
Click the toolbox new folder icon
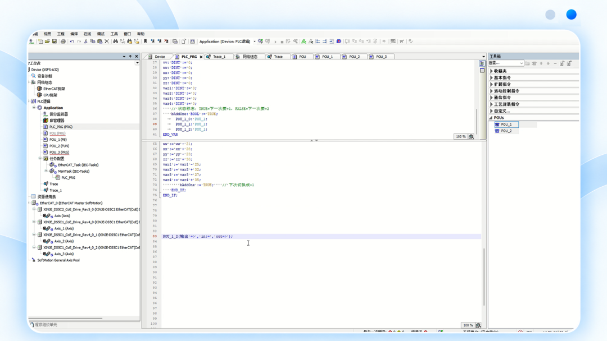(527, 63)
